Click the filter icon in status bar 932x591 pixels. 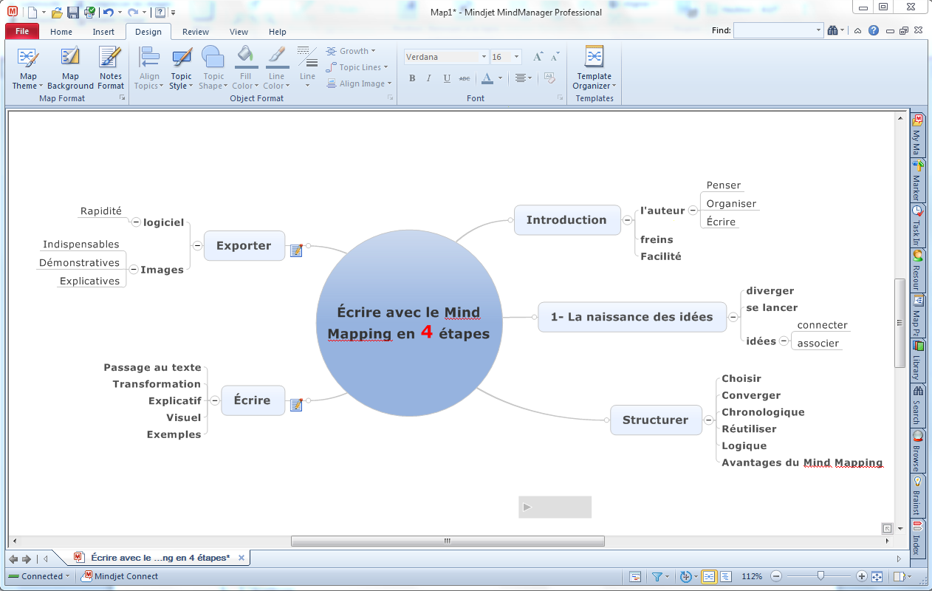(x=657, y=576)
